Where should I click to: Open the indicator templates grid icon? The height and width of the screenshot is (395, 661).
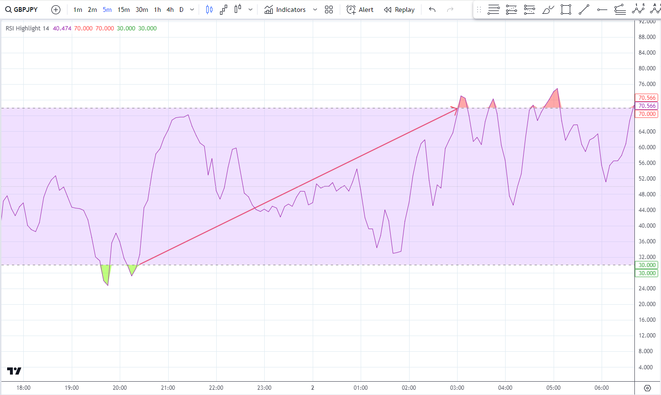[329, 10]
